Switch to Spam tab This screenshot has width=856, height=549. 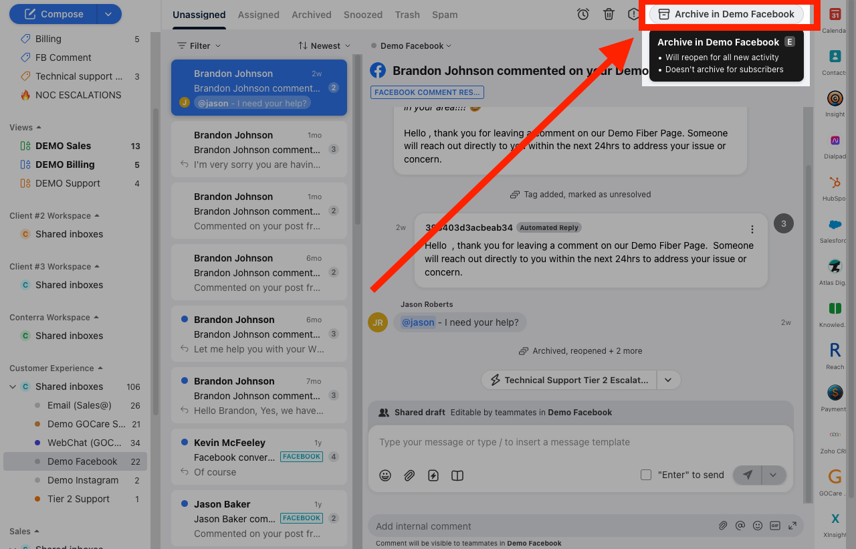445,15
